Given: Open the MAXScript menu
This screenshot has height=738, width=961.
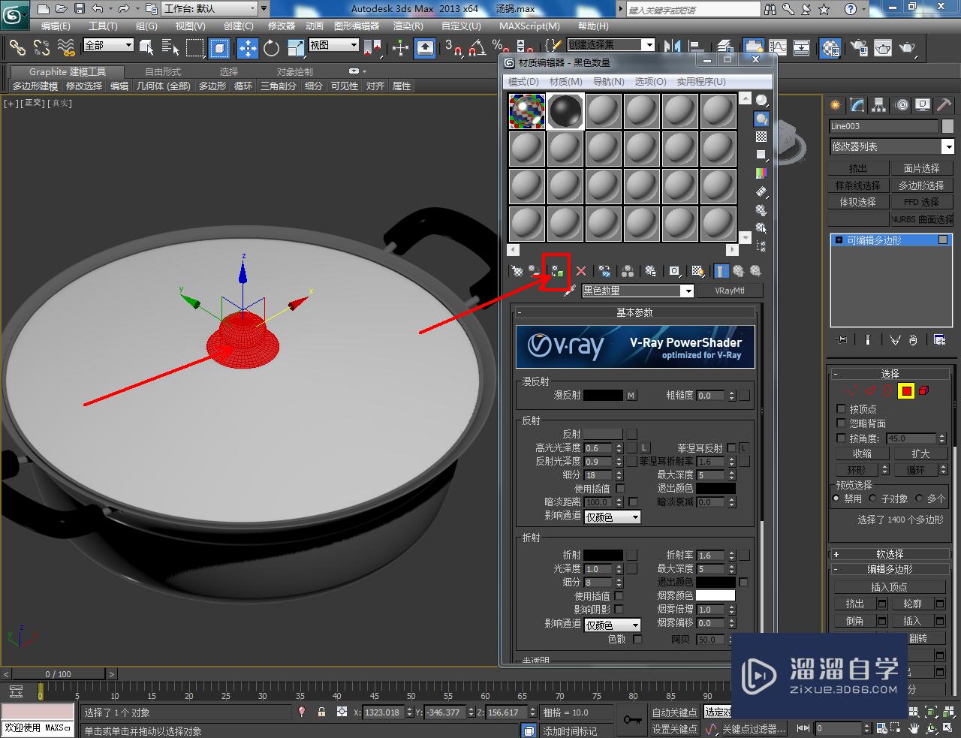Looking at the screenshot, I should coord(529,26).
